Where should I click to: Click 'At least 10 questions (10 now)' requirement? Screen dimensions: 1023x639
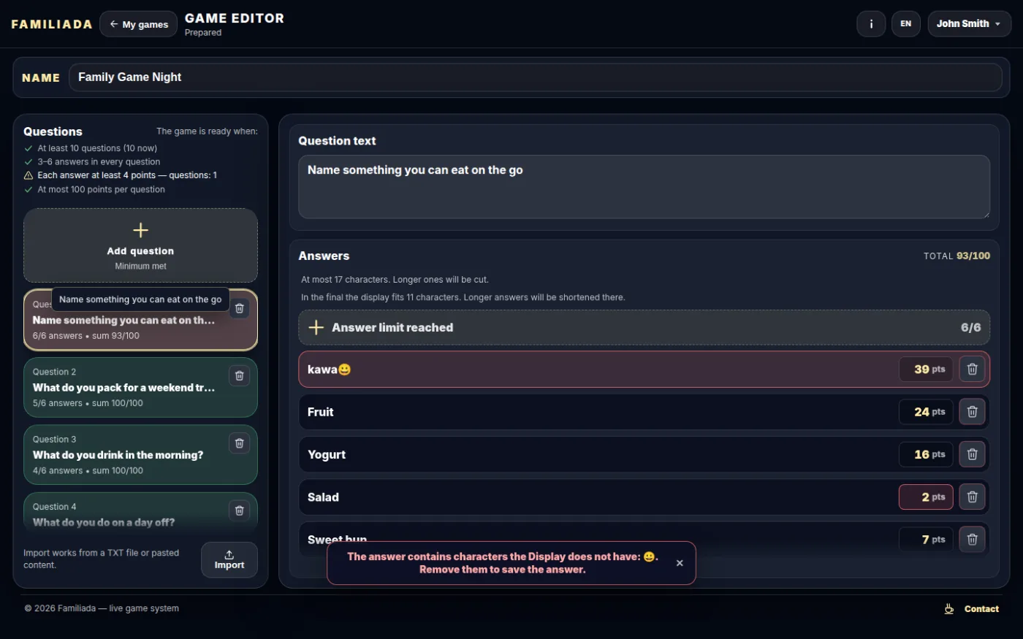coord(97,148)
